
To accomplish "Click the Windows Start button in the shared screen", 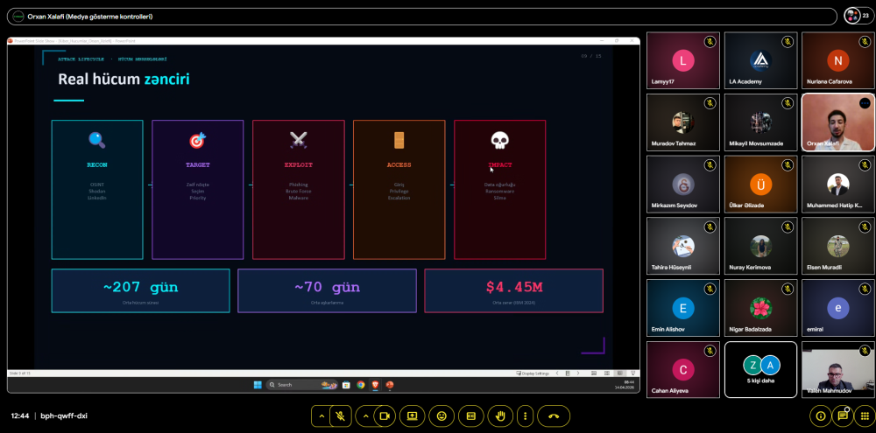I will 258,384.
